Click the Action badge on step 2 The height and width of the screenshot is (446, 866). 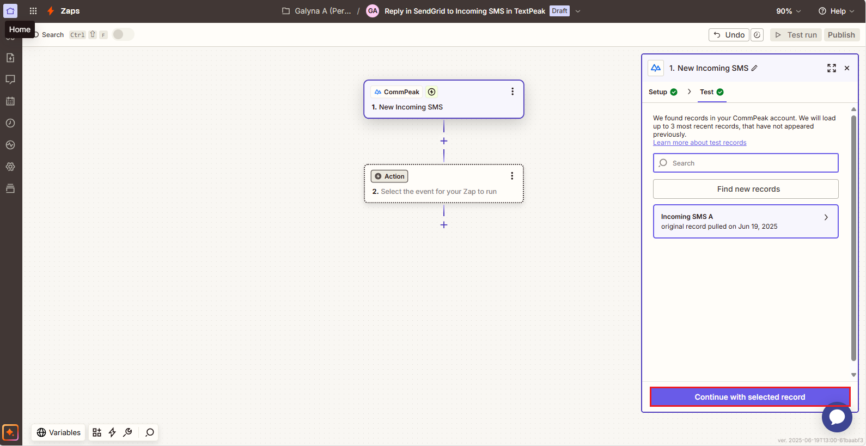click(389, 176)
